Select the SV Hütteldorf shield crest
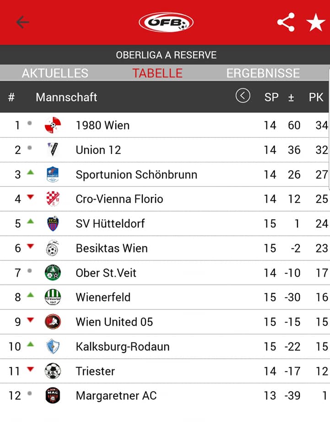 click(53, 223)
